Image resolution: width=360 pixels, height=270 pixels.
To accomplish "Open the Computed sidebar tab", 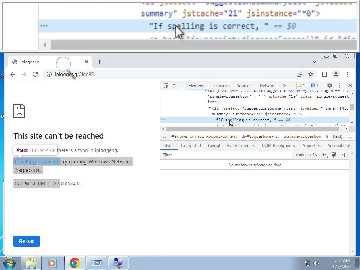I will [x=191, y=146].
